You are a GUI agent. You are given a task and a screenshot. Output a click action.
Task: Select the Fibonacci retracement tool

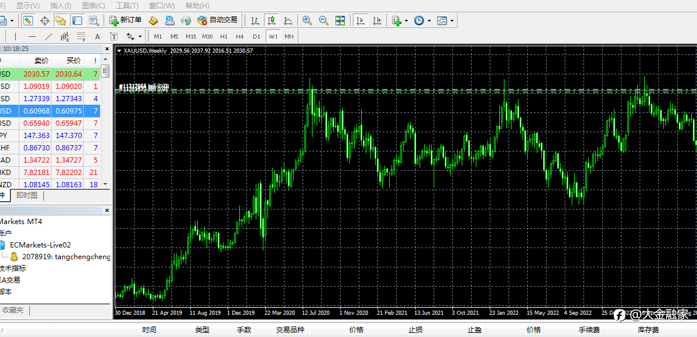(x=81, y=36)
